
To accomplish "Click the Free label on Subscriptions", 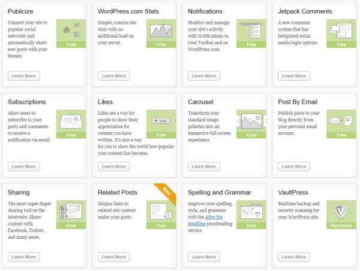I will point(71,135).
